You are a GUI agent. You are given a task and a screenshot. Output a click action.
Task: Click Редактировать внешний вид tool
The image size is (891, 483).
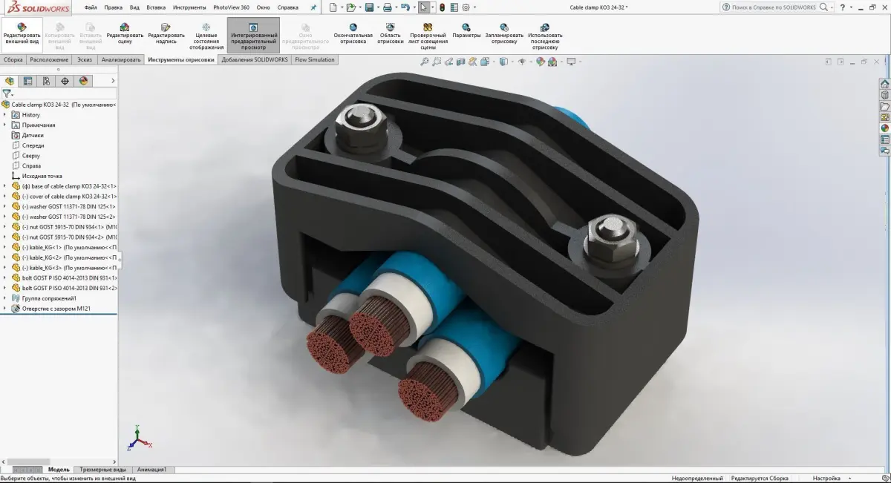coord(21,33)
